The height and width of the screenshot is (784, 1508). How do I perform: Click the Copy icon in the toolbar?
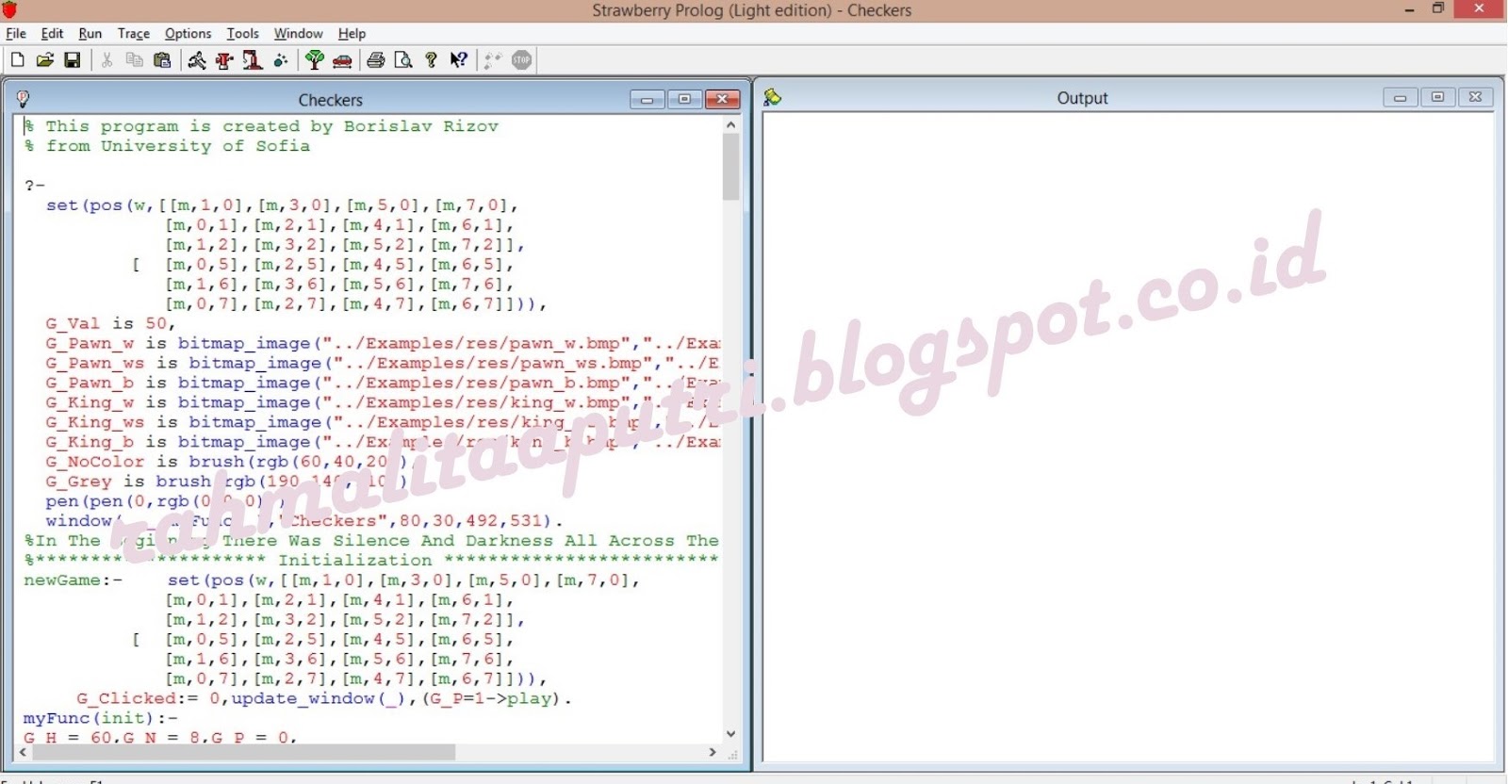click(134, 60)
